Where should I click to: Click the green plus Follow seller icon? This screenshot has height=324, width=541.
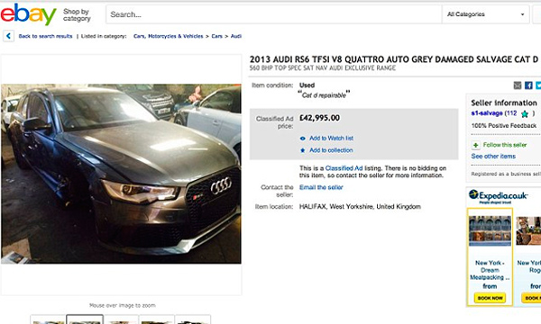tap(476, 145)
